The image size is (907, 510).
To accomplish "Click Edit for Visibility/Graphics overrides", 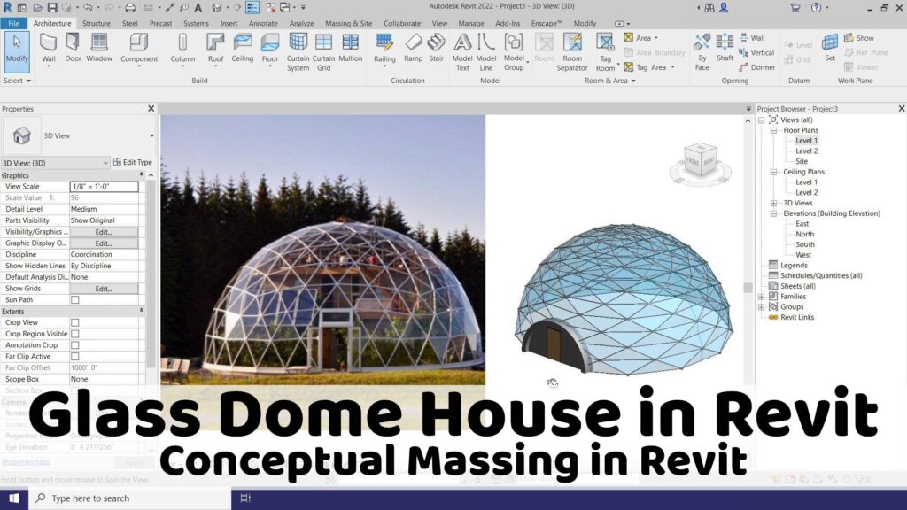I will (x=104, y=232).
